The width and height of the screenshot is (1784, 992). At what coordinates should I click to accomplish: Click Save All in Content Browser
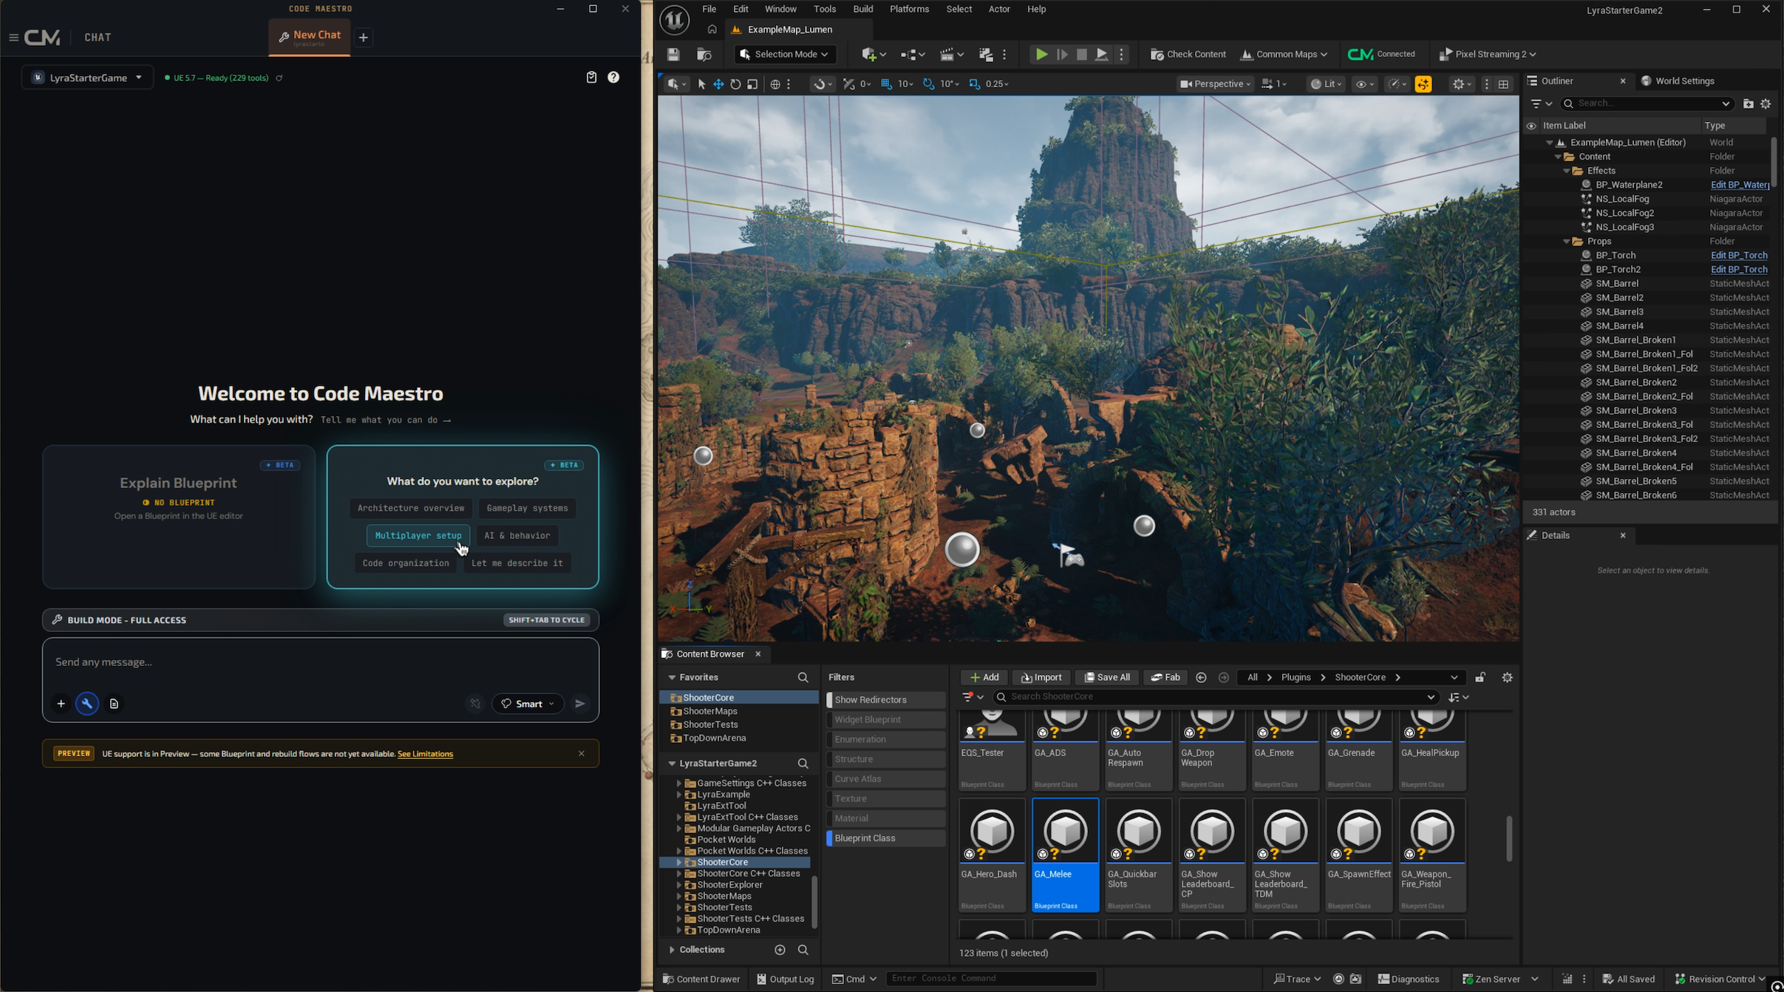[x=1106, y=677]
